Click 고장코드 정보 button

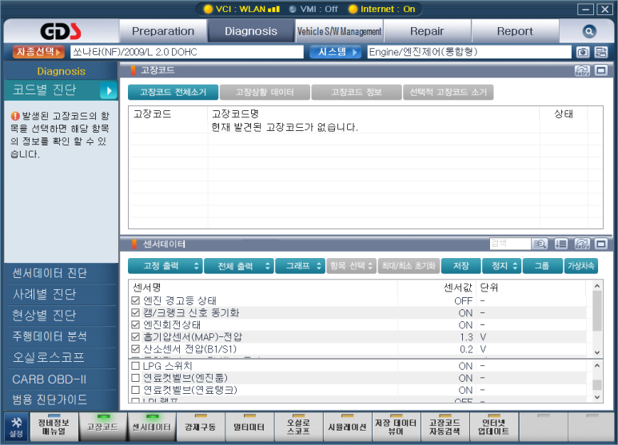click(357, 92)
